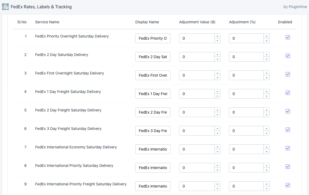Screen dimensions: 309x195
Task: Edit display name for FedEx Priority Overnight Saturday
Action: click(x=153, y=38)
